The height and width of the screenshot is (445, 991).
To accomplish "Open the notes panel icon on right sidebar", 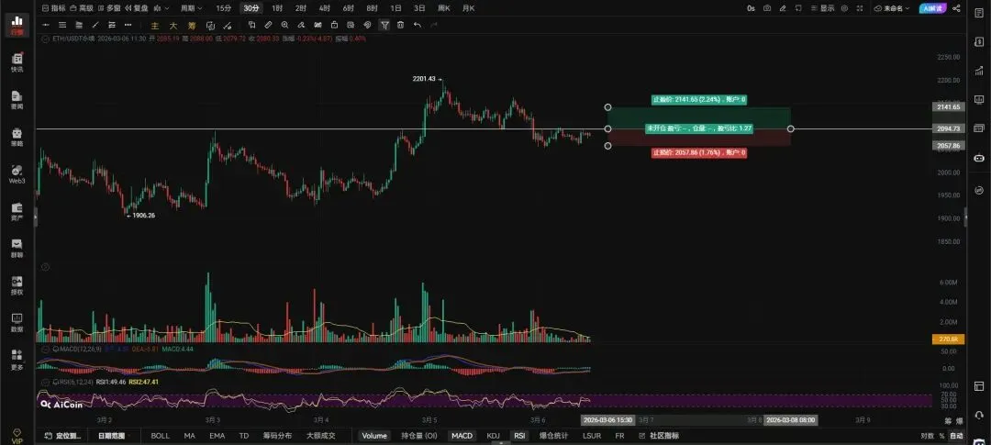I will click(979, 13).
